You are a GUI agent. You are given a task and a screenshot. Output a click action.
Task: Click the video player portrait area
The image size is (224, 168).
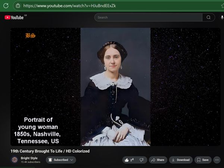115,87
